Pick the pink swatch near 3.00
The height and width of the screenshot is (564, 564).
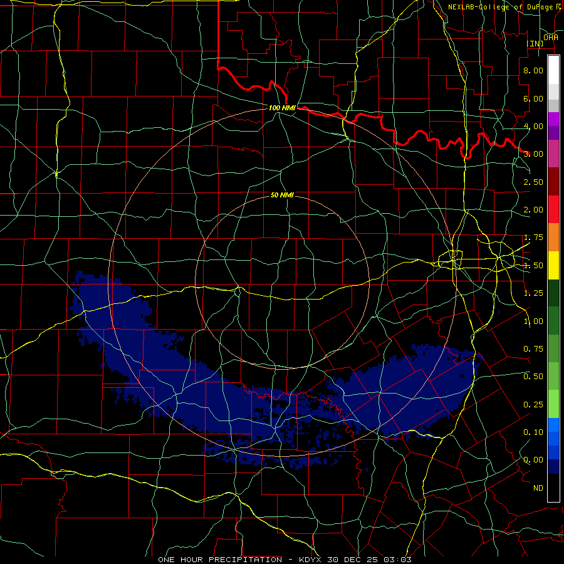[x=553, y=154]
